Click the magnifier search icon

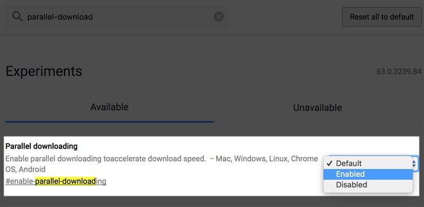coord(17,17)
